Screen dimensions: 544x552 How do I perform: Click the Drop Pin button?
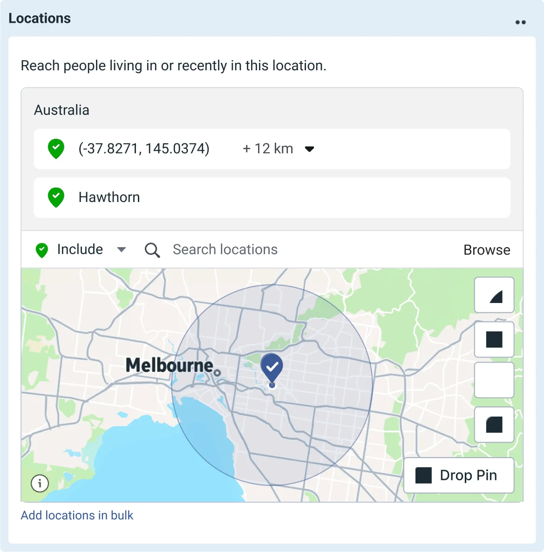tap(459, 475)
